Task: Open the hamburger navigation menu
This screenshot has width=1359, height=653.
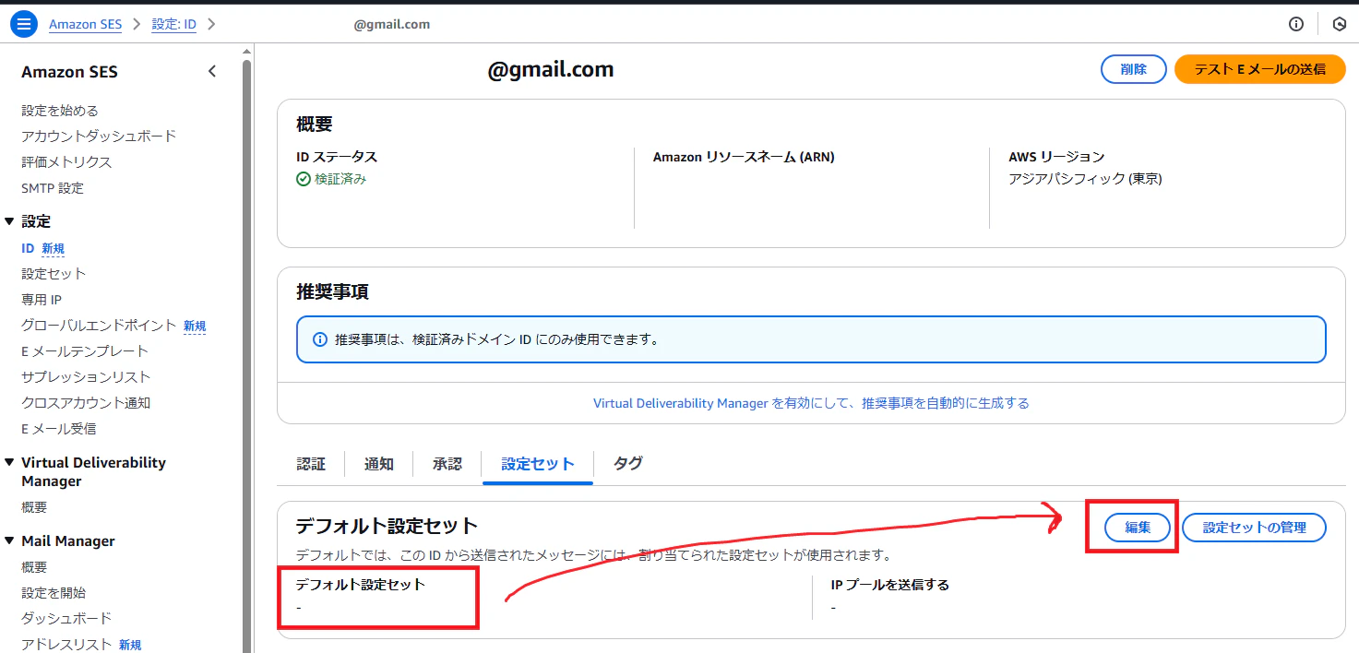Action: coord(23,24)
